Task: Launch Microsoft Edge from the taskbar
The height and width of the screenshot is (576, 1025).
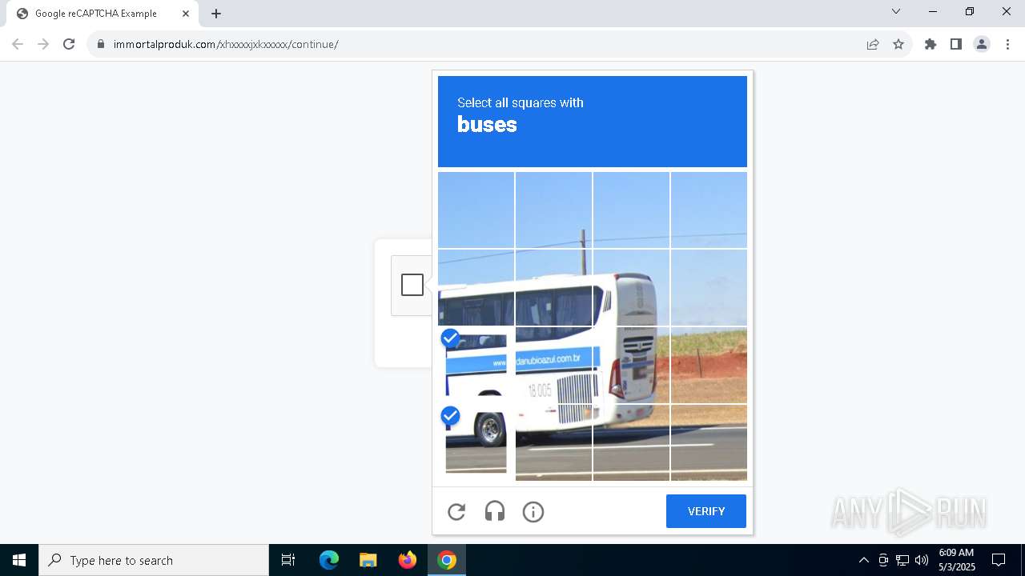Action: 329,560
